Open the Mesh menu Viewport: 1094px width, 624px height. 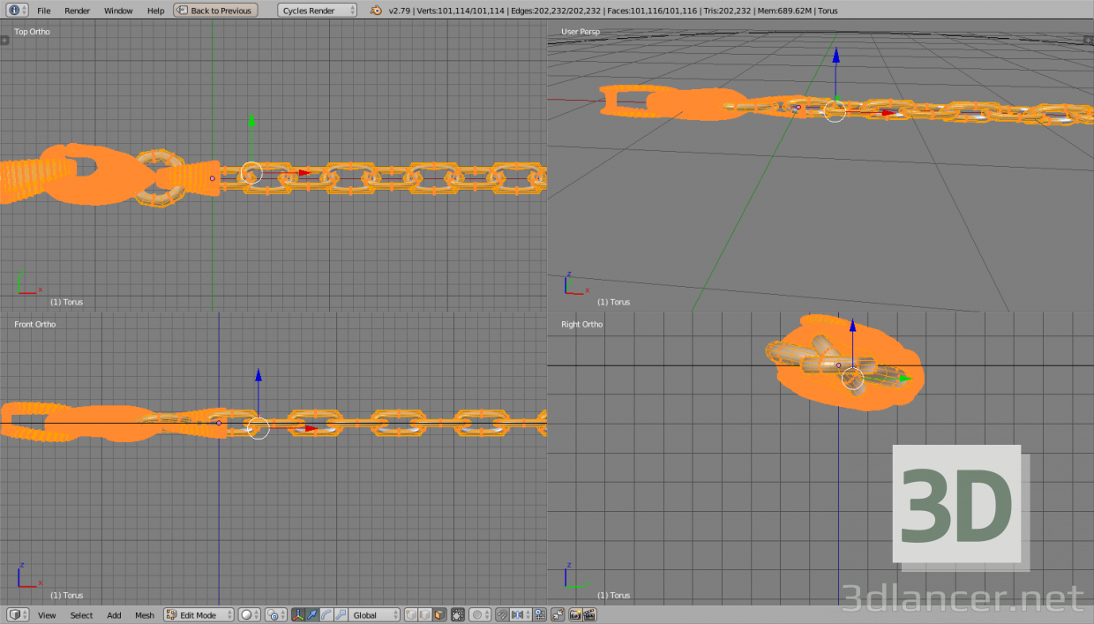pos(144,614)
